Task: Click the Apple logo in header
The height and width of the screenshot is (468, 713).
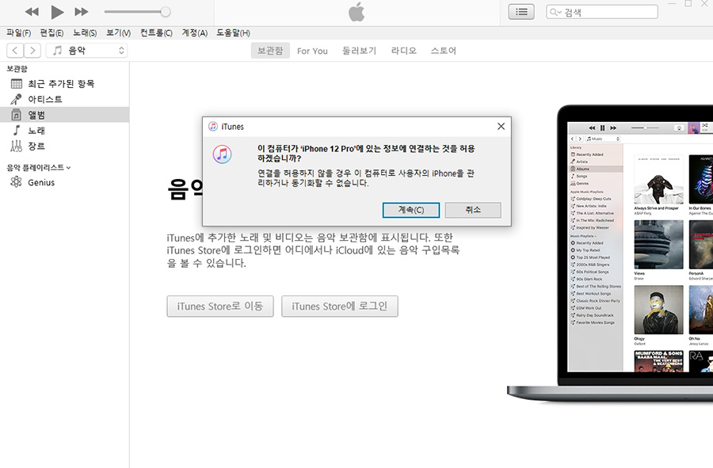Action: pyautogui.click(x=356, y=12)
